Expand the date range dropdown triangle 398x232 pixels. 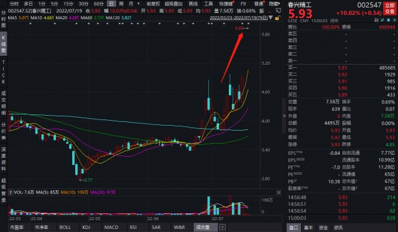[x=271, y=18]
